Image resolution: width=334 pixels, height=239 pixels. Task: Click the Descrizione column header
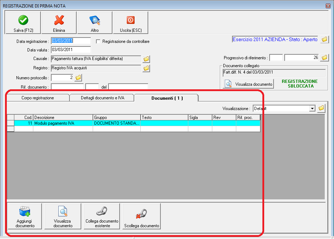pos(63,118)
